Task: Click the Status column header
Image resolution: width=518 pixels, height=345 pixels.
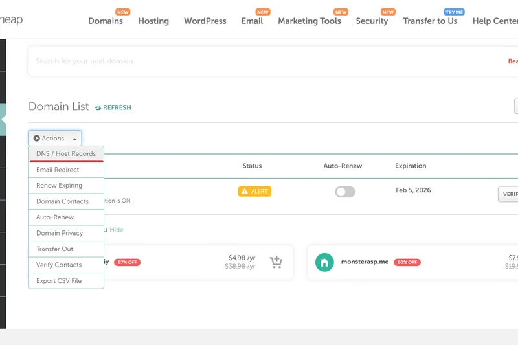Action: pyautogui.click(x=252, y=166)
